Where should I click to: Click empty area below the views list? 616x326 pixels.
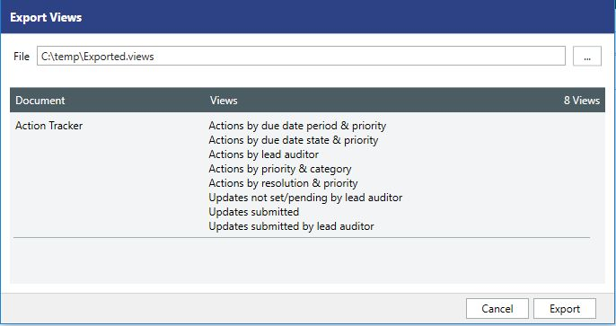click(x=307, y=260)
